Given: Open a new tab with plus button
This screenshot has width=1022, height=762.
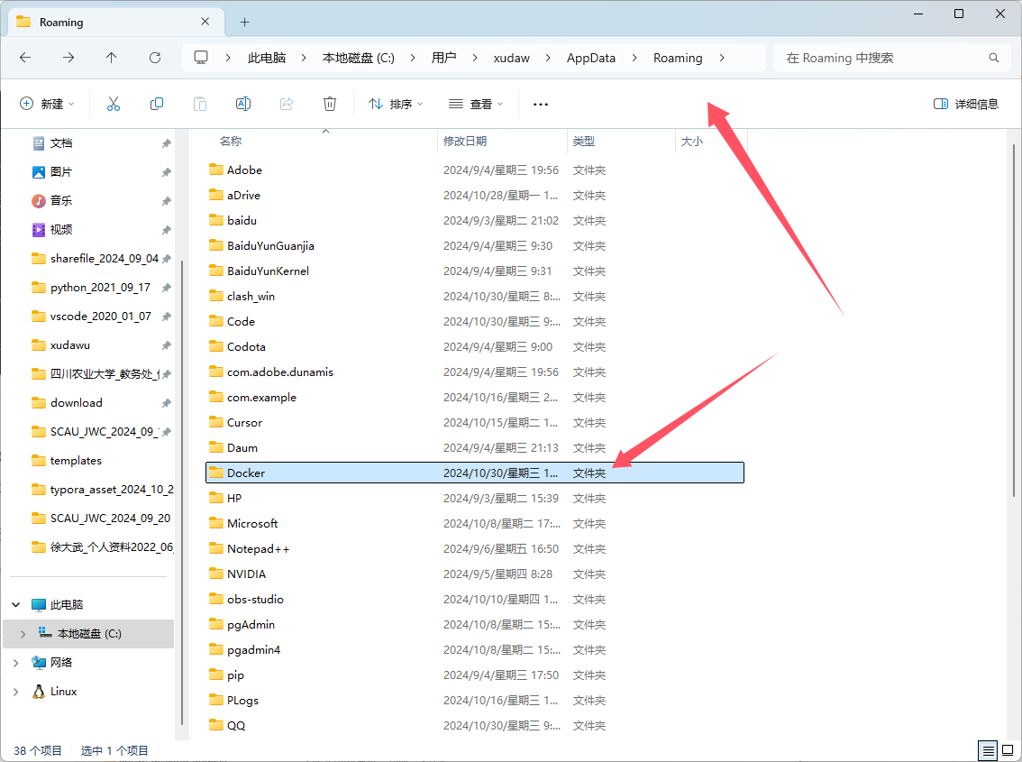Looking at the screenshot, I should pyautogui.click(x=244, y=23).
